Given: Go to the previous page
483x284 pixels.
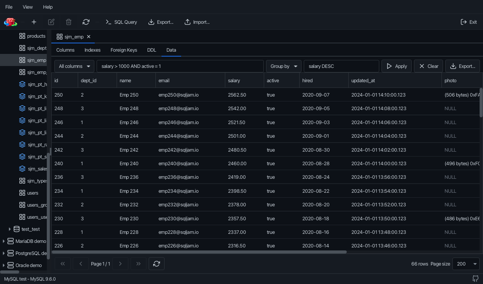Looking at the screenshot, I should coord(81,264).
